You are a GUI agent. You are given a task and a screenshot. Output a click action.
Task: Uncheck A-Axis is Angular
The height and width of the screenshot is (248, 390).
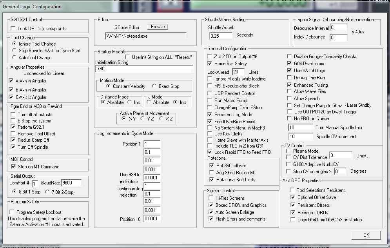point(11,81)
